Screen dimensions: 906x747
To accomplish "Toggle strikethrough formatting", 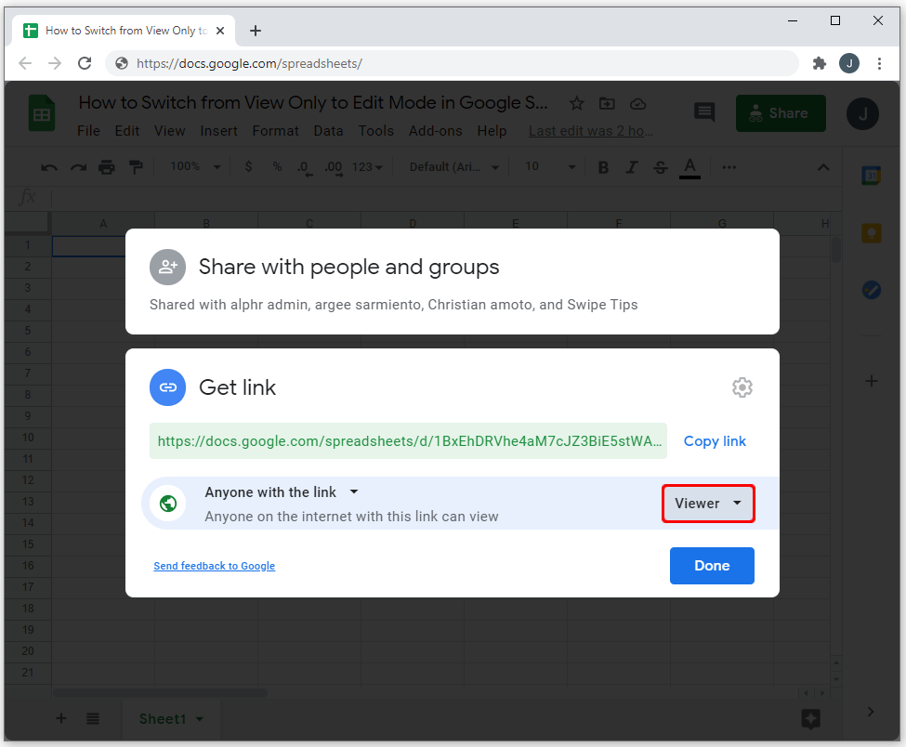I will [x=661, y=167].
